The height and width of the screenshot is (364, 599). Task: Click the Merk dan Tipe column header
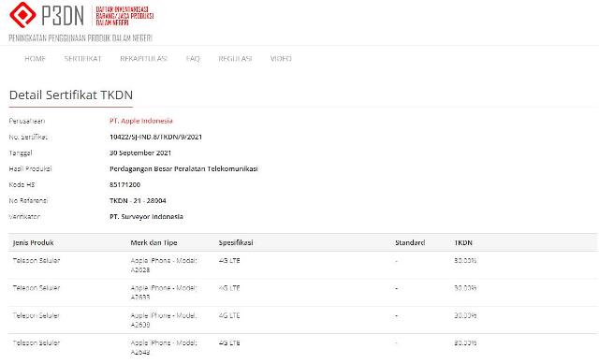153,242
